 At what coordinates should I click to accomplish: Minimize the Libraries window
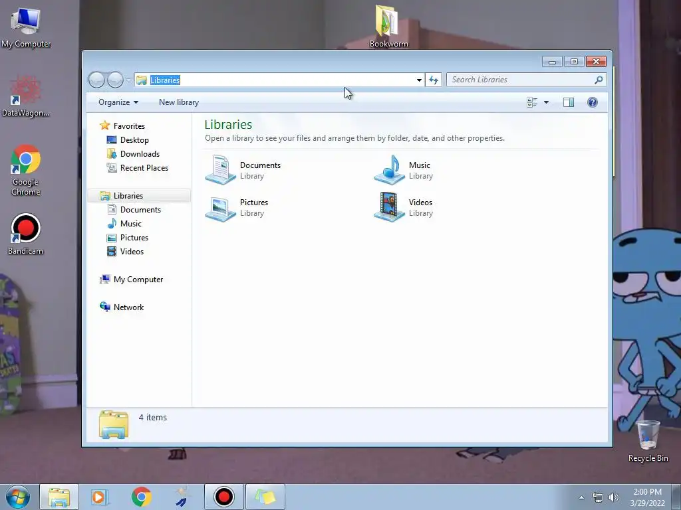552,62
